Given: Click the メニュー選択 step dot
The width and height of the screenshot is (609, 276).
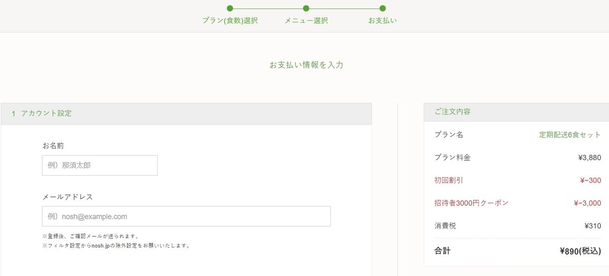Looking at the screenshot, I should [x=306, y=8].
